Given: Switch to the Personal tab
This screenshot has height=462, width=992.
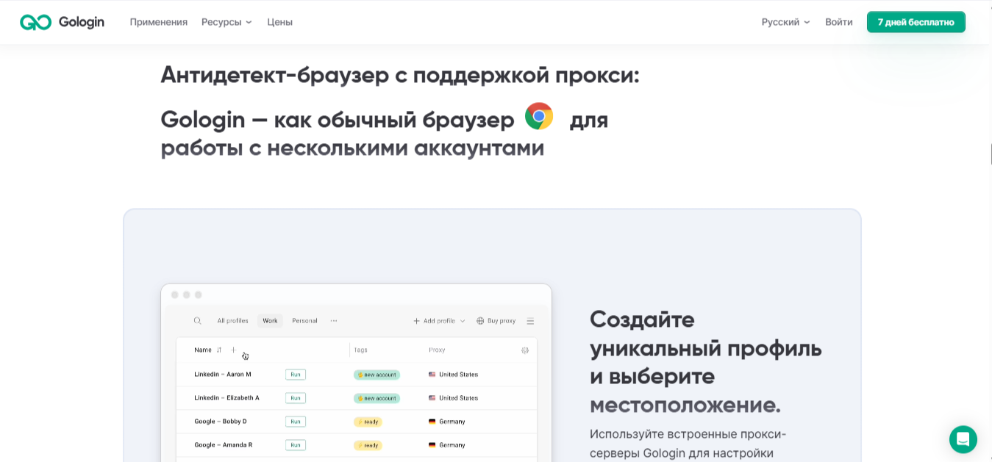Looking at the screenshot, I should coord(304,320).
